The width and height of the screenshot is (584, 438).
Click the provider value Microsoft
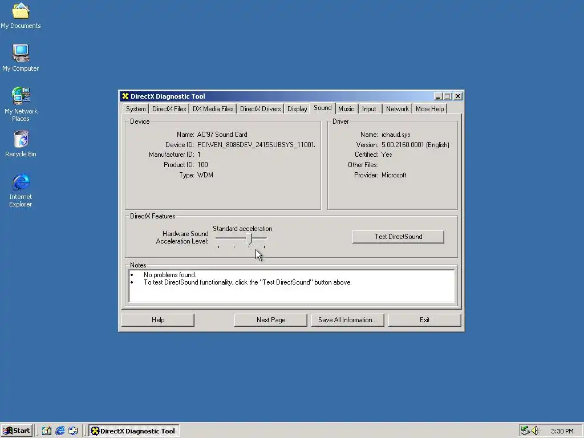pos(394,175)
